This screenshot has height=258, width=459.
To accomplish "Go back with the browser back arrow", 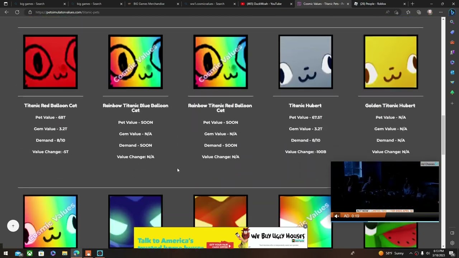I will click(6, 12).
